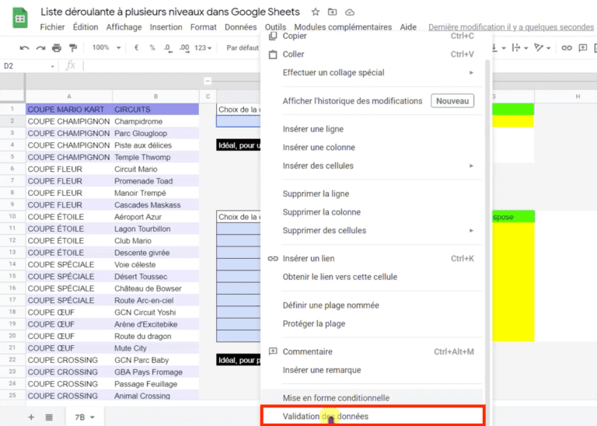Show the list of all sheets
This screenshot has height=426, width=597.
click(49, 417)
